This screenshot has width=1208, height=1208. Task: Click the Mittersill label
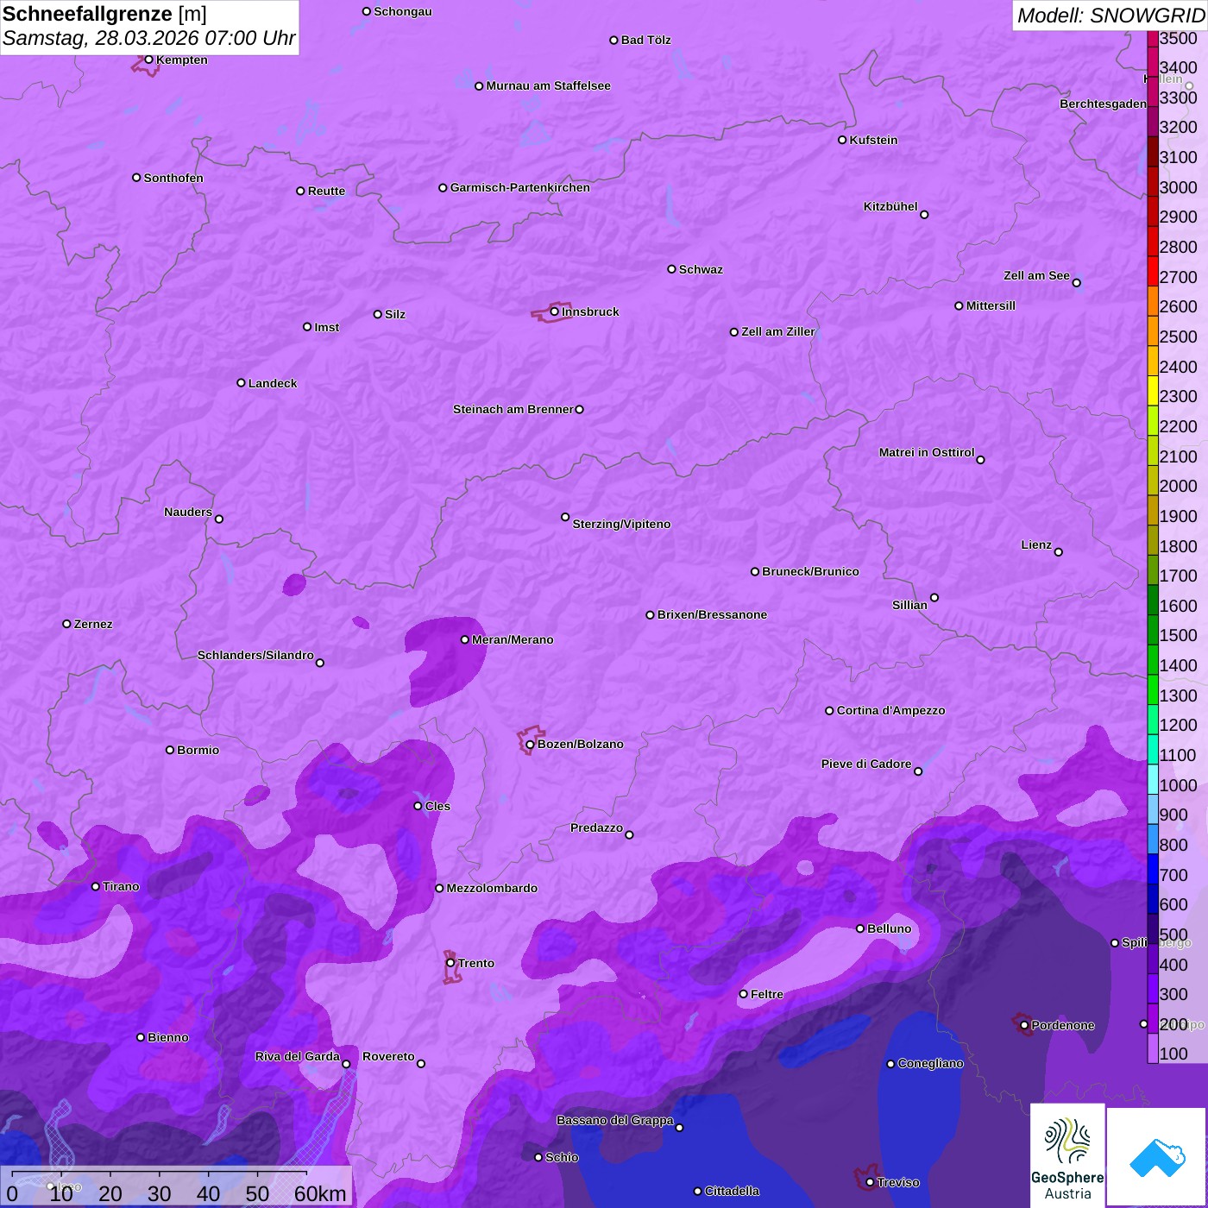point(991,305)
